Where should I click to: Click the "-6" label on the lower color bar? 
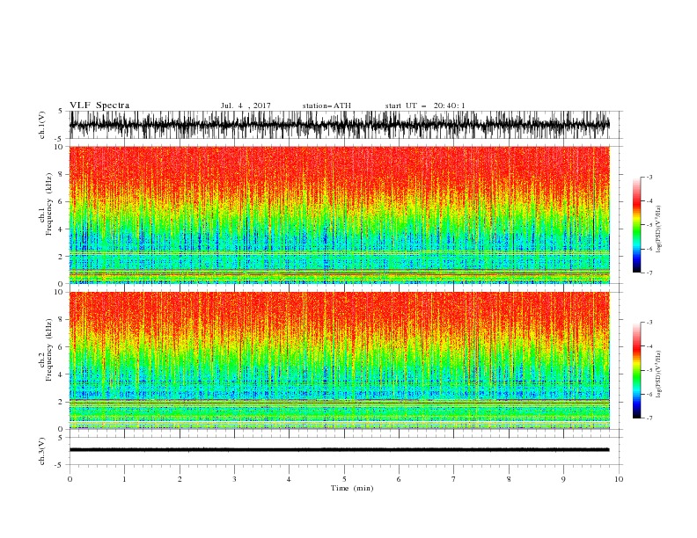click(x=649, y=394)
